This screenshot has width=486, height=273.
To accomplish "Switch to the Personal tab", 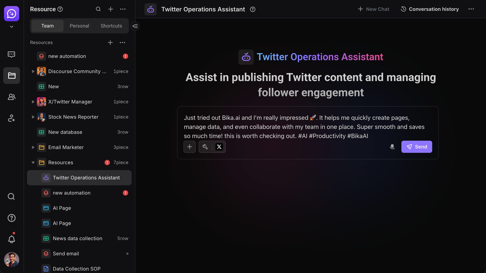I will 79,26.
